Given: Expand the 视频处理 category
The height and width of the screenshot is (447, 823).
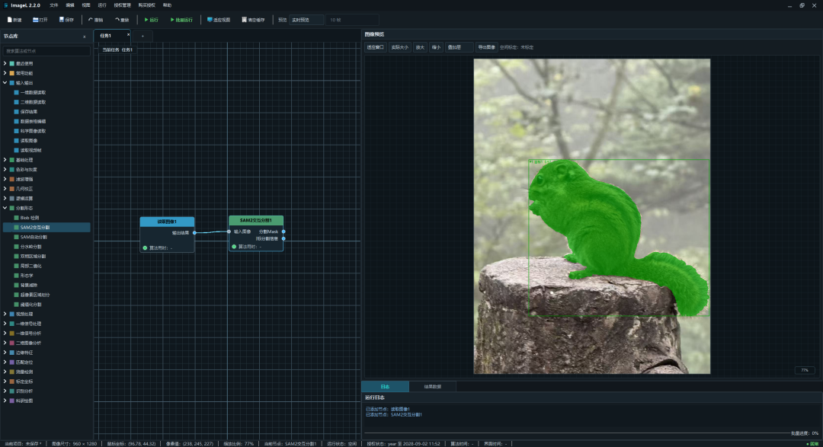Looking at the screenshot, I should tap(5, 314).
